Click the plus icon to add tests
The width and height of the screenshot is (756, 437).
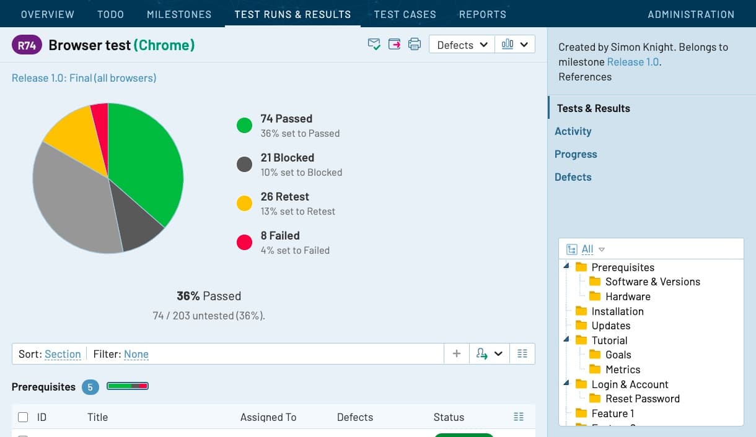click(x=457, y=354)
